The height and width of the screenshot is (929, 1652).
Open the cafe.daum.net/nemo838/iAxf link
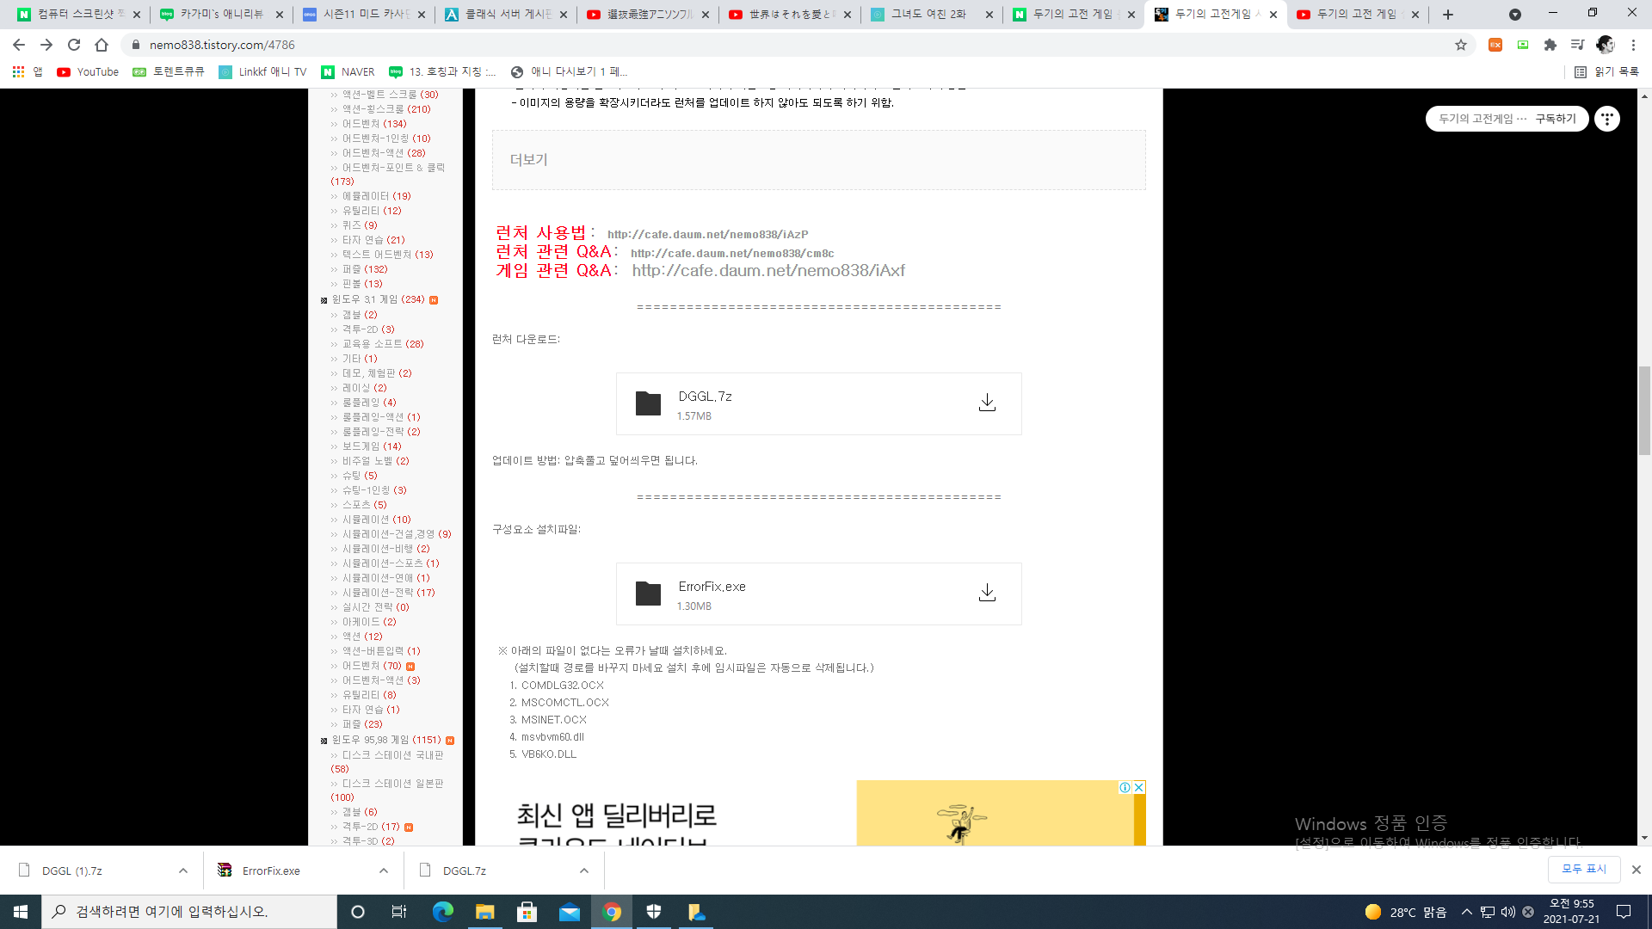(768, 271)
